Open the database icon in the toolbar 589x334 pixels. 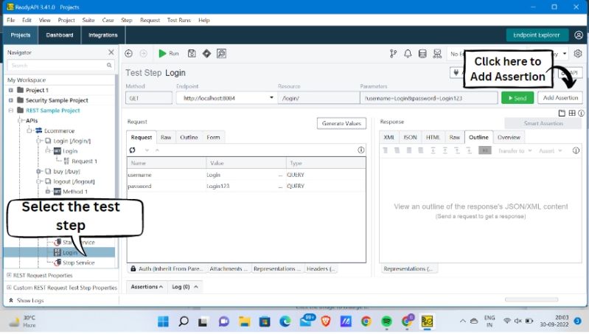point(422,54)
